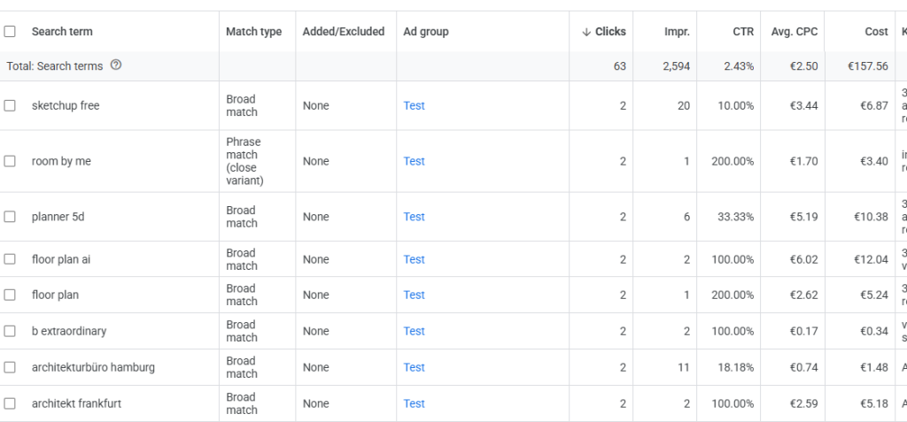The image size is (907, 422).
Task: Sort table by Impr. column
Action: point(677,32)
